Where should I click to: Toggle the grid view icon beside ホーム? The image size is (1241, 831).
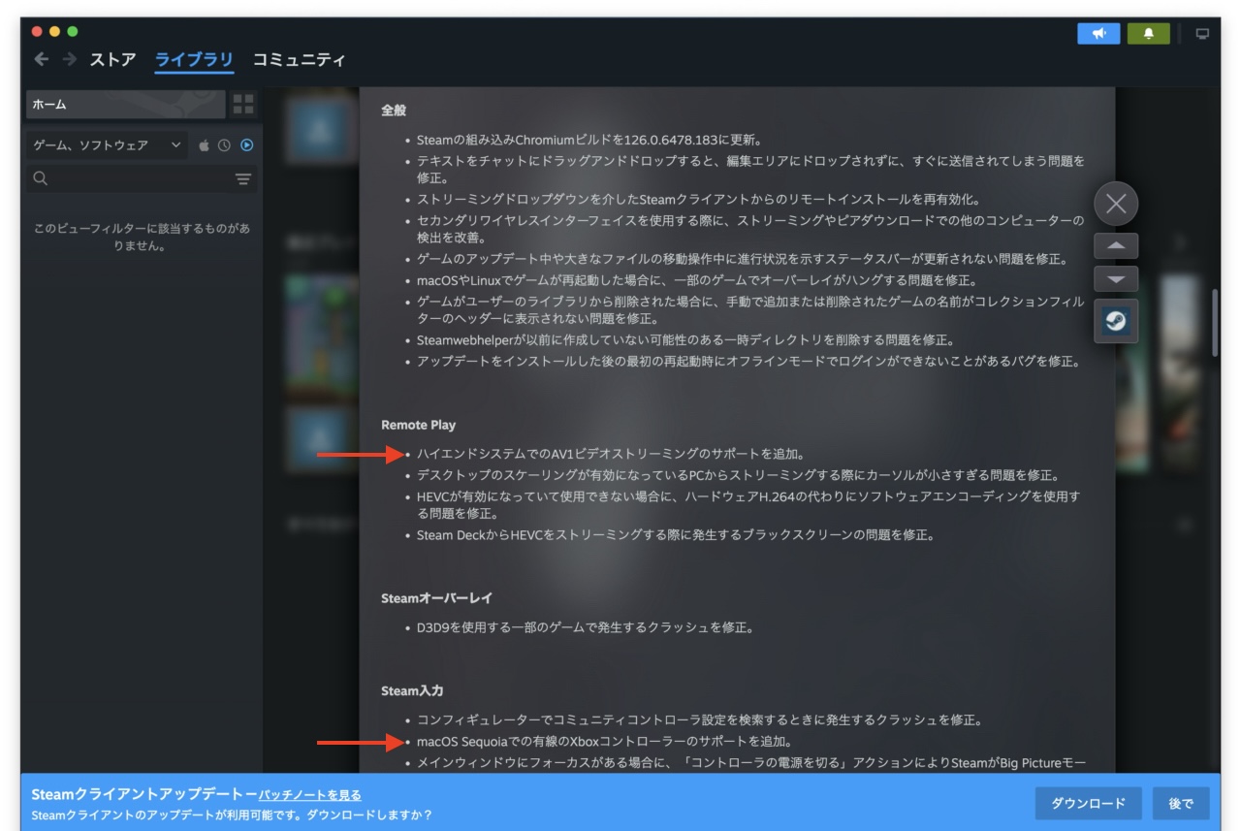(x=243, y=104)
